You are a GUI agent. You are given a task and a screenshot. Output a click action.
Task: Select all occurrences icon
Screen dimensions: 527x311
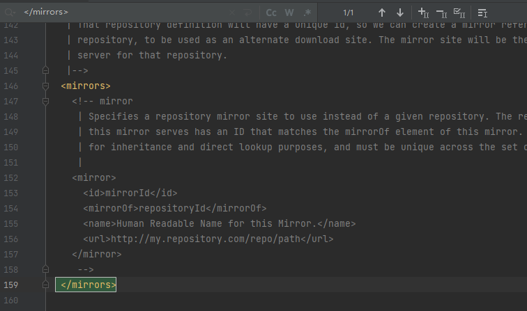[x=459, y=13]
